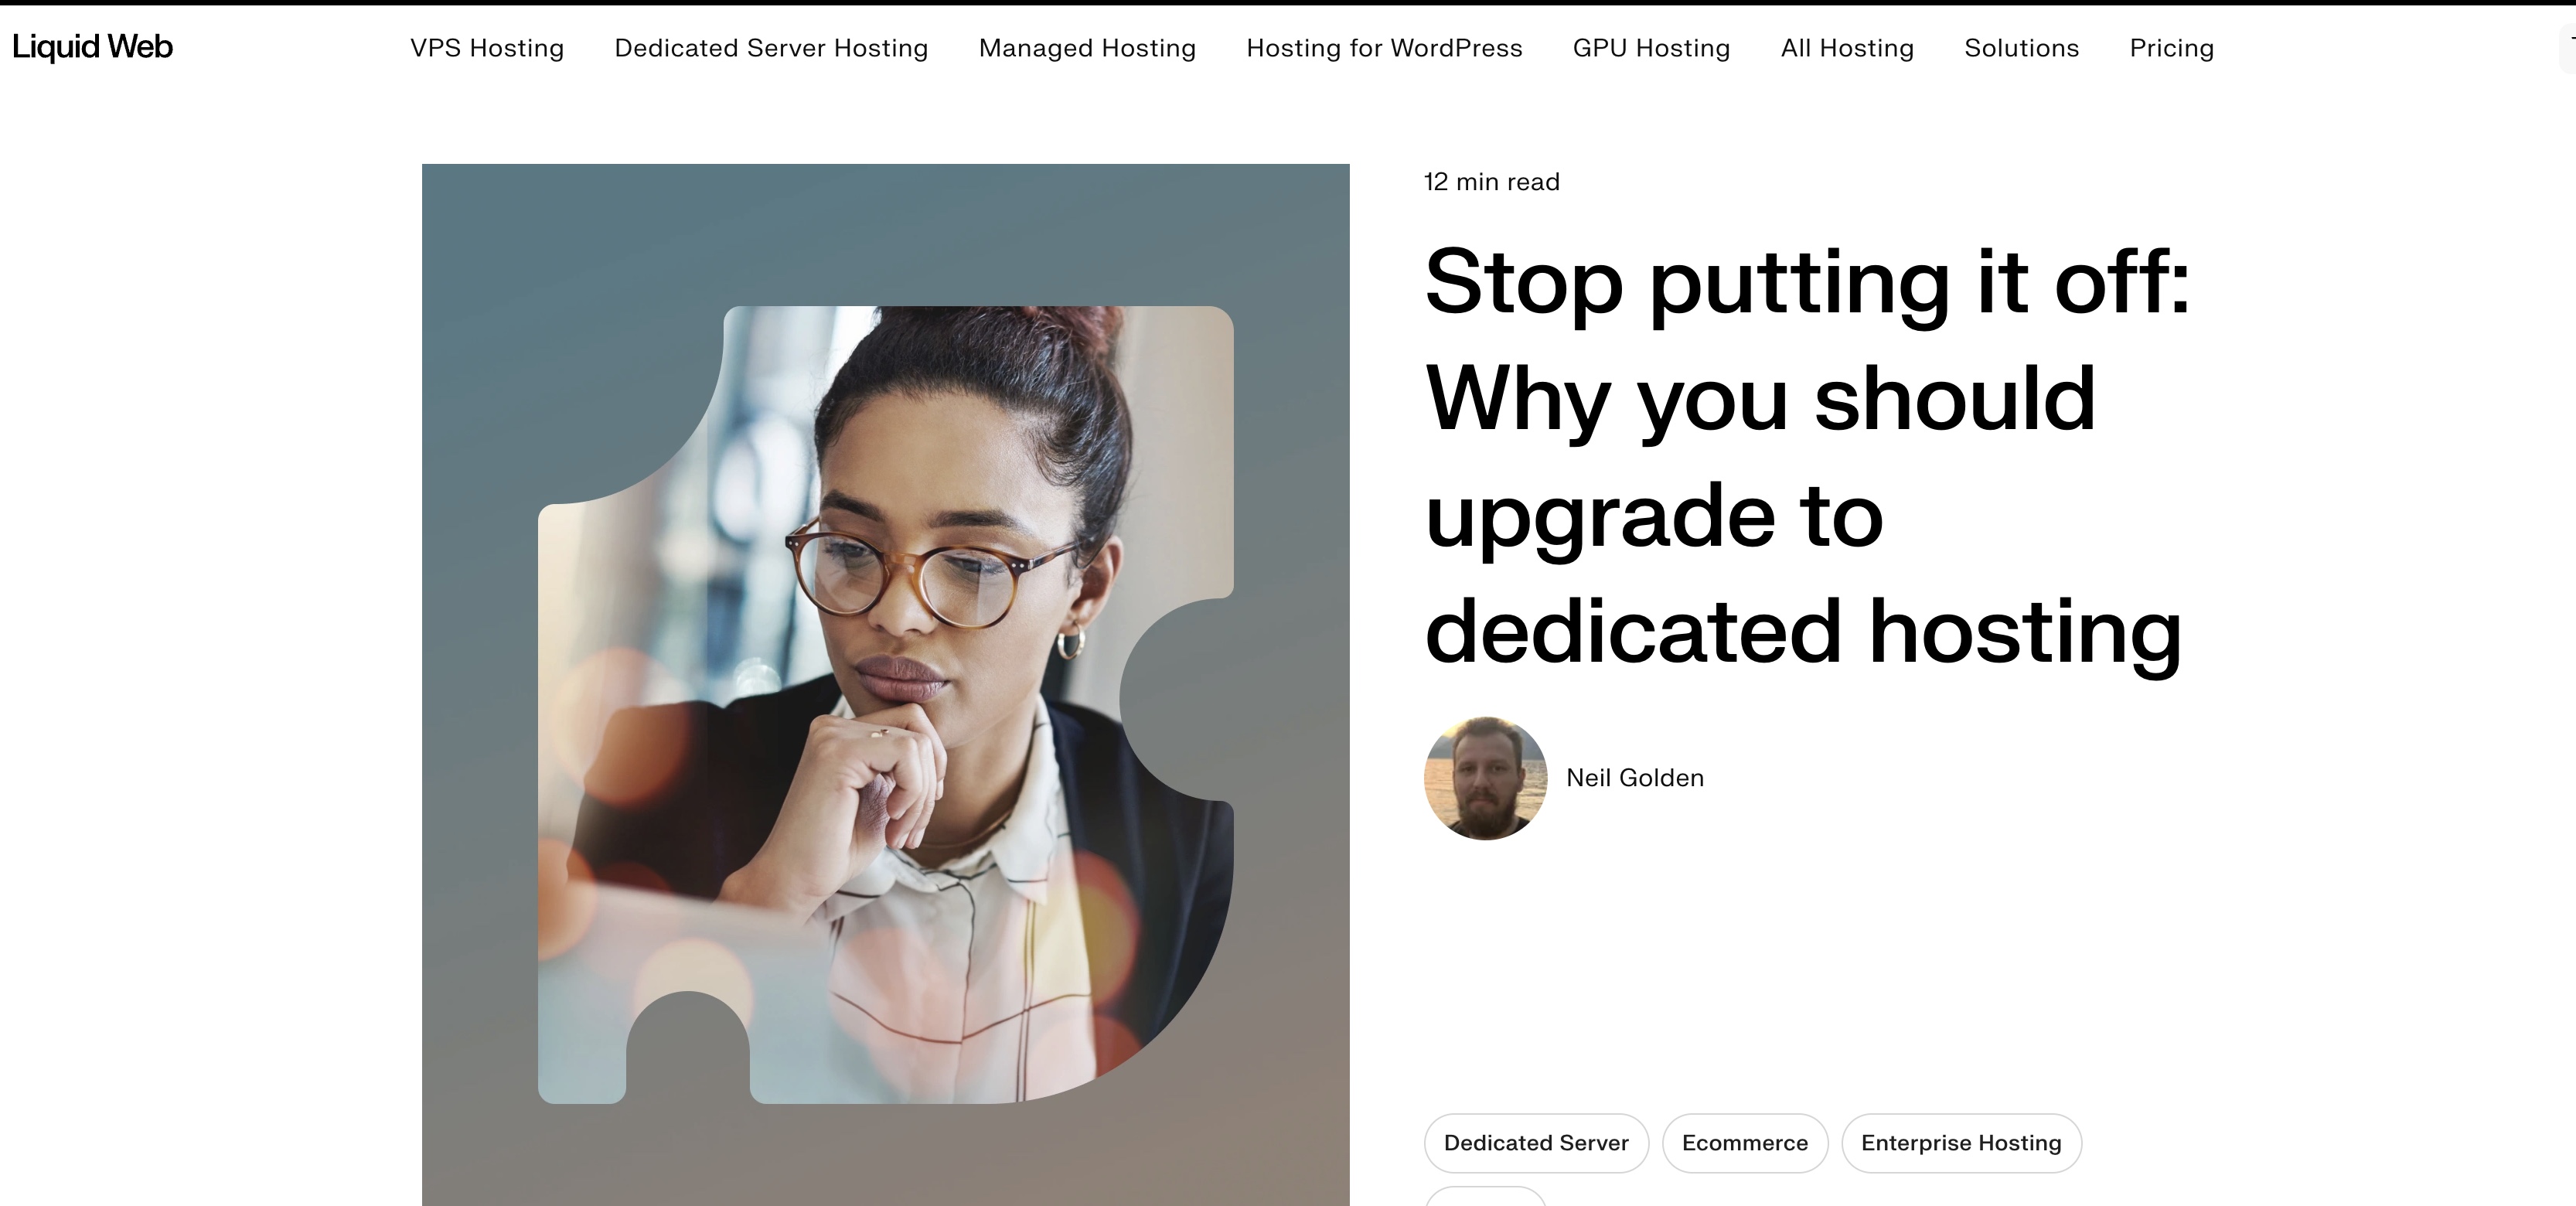Open Hosting for WordPress menu item
The image size is (2576, 1206).
(1384, 48)
